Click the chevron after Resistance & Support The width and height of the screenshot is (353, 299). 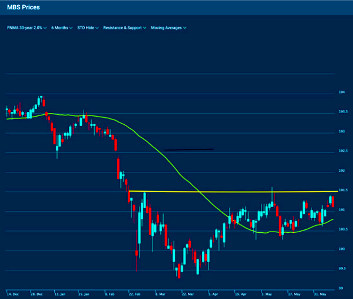click(x=145, y=28)
